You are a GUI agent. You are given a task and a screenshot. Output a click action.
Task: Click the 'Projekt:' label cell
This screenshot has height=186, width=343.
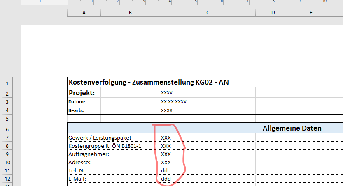82,93
